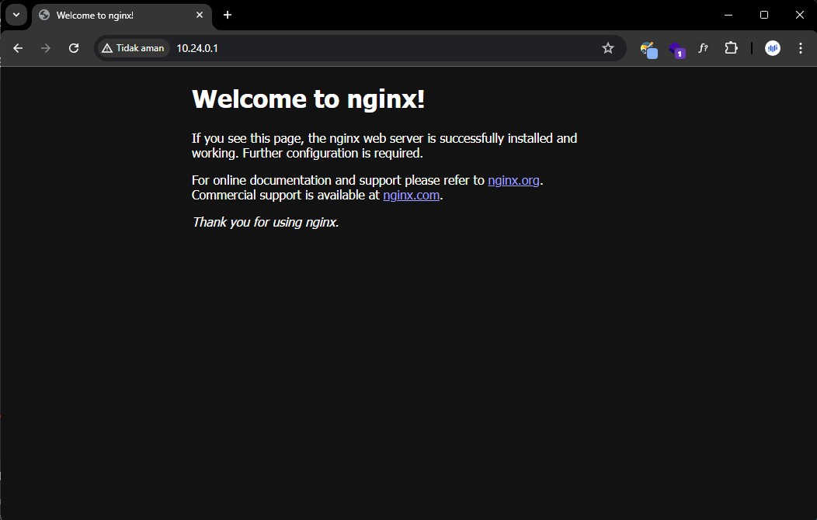Show site info via "Tidak aman" chip
This screenshot has height=520, width=817.
(x=134, y=48)
